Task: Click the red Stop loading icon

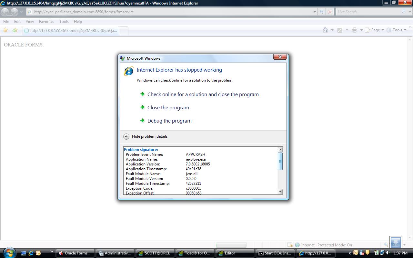Action: (329, 12)
